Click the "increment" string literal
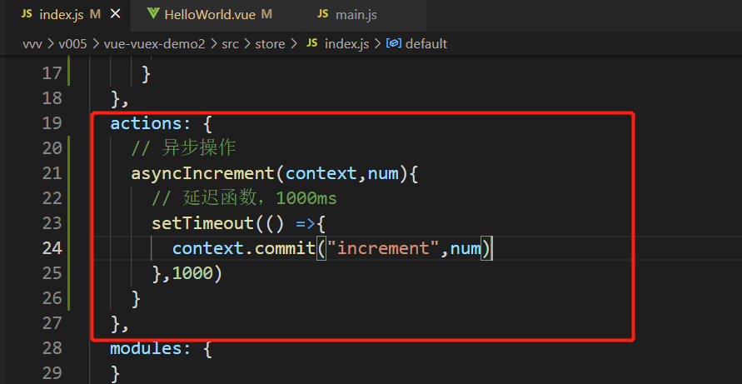742x384 pixels. 382,248
